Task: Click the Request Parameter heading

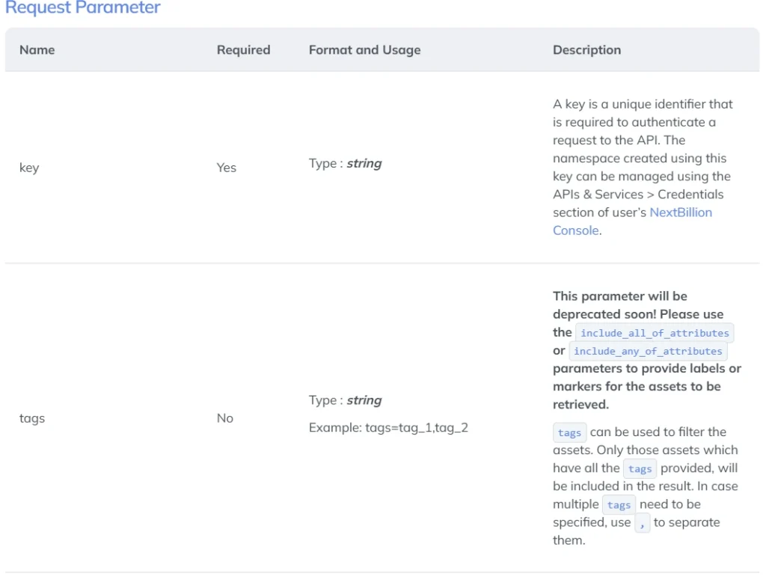Action: pos(82,7)
